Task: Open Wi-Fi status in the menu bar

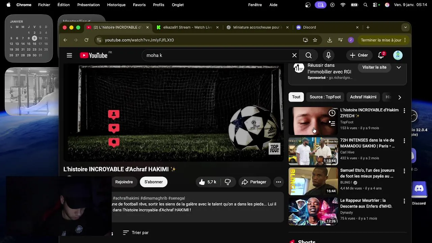Action: (343, 5)
